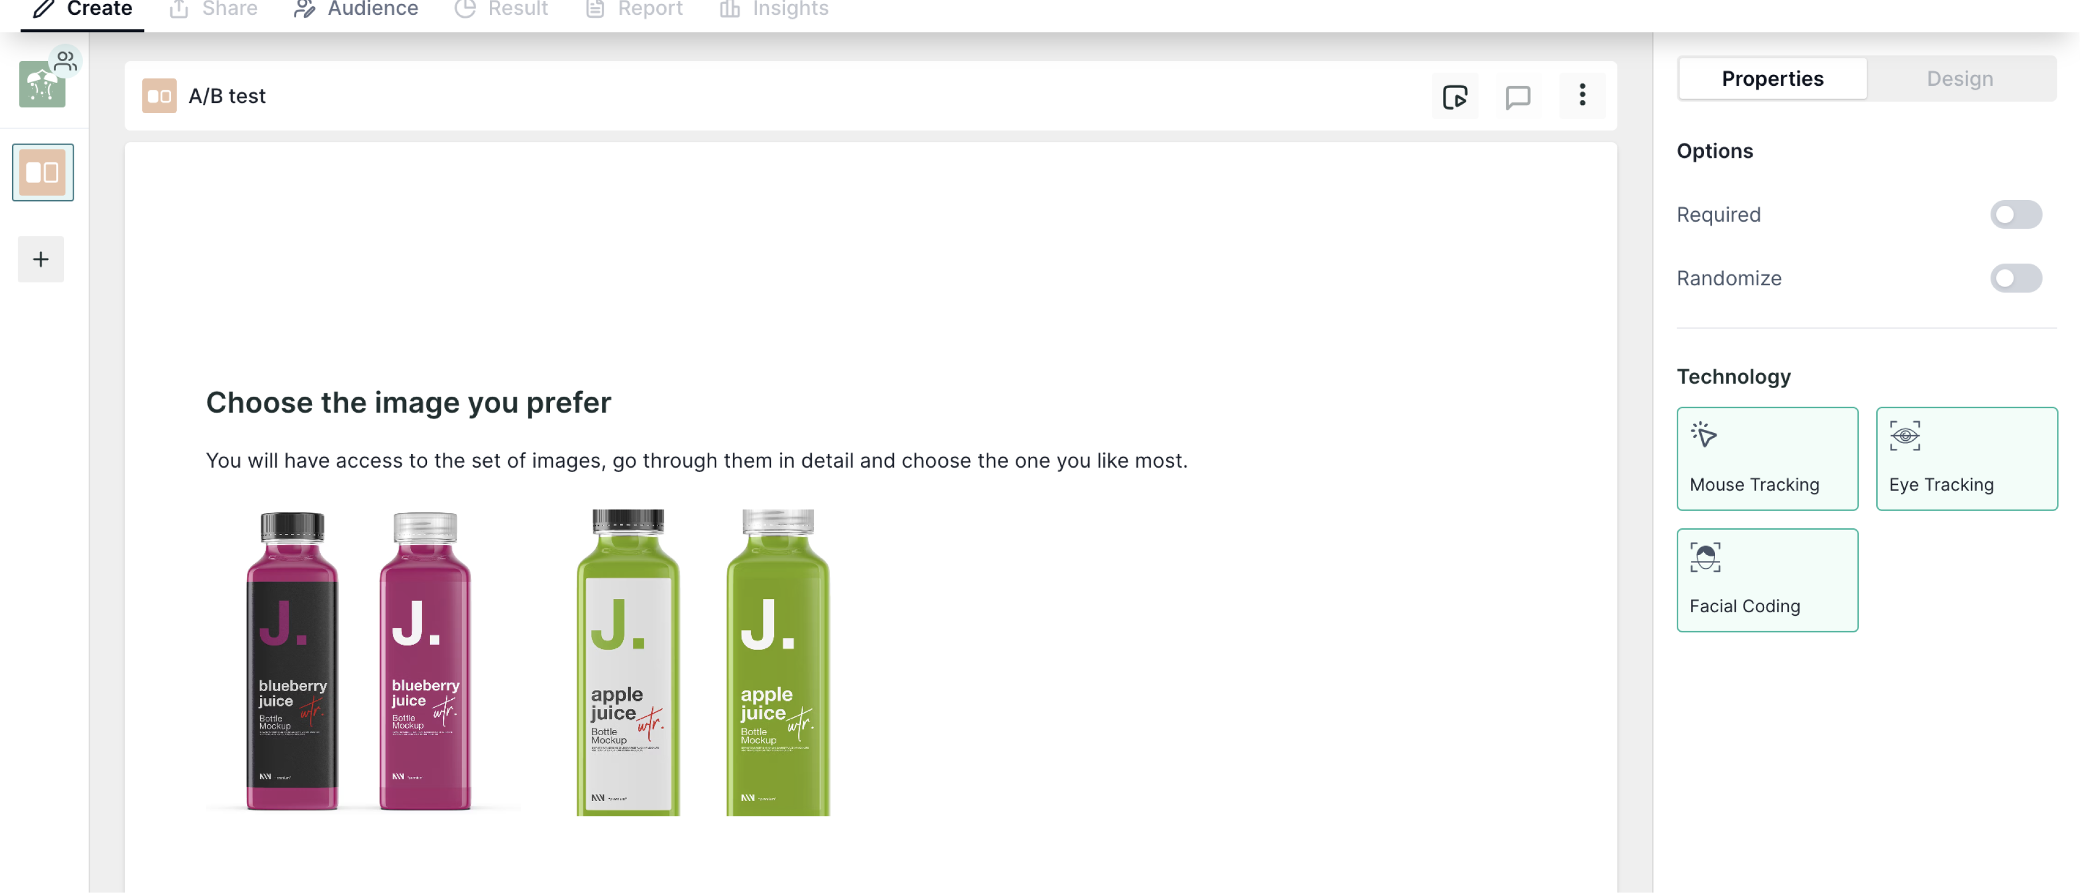The width and height of the screenshot is (2082, 893).
Task: Open the Share tab
Action: pos(214,10)
